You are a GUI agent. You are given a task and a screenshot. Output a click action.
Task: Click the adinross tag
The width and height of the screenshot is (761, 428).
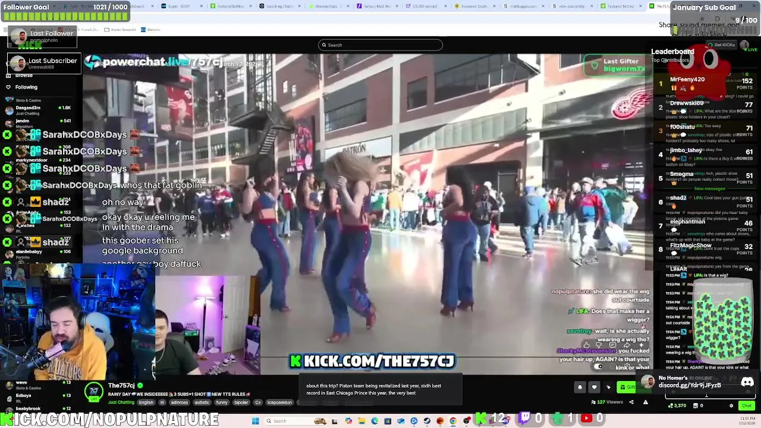180,402
